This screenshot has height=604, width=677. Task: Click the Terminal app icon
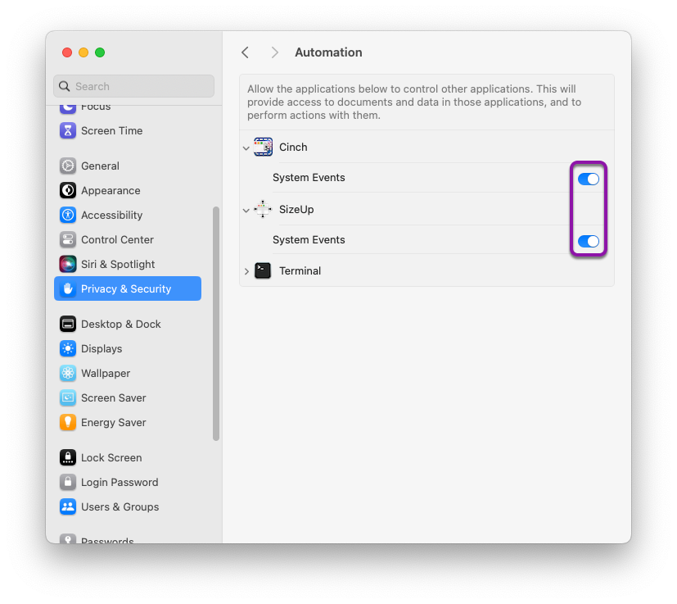263,270
